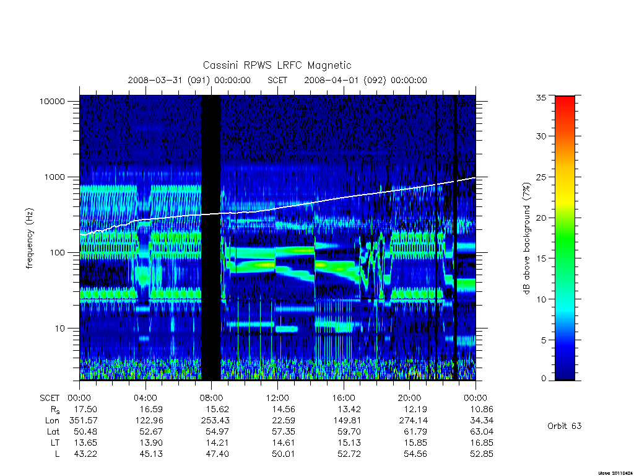Click the L value '52.85'
Image resolution: width=634 pixels, height=476 pixels.
point(482,454)
